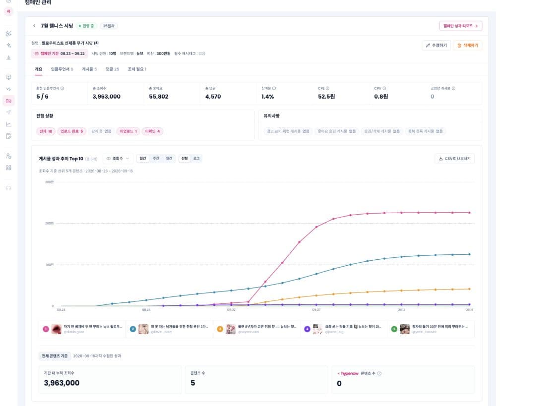Switch the chart to 월간 view
The image size is (558, 406).
pos(169,159)
